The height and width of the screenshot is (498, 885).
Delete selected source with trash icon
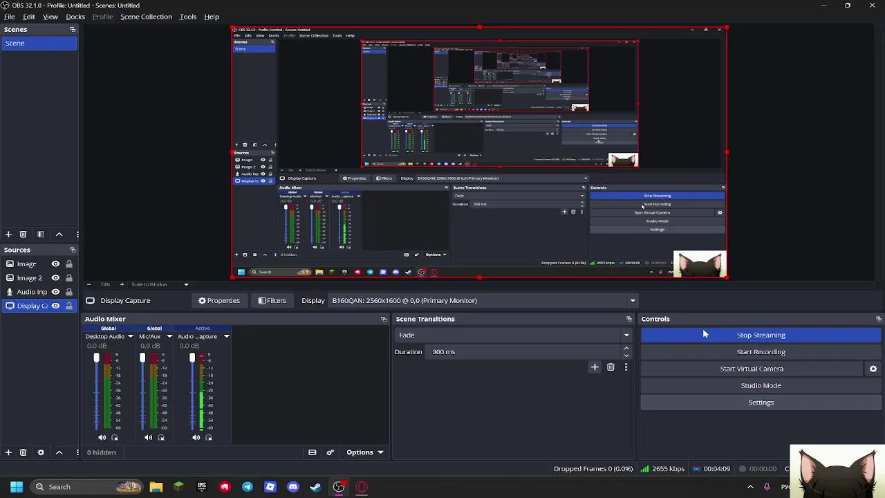[x=23, y=452]
